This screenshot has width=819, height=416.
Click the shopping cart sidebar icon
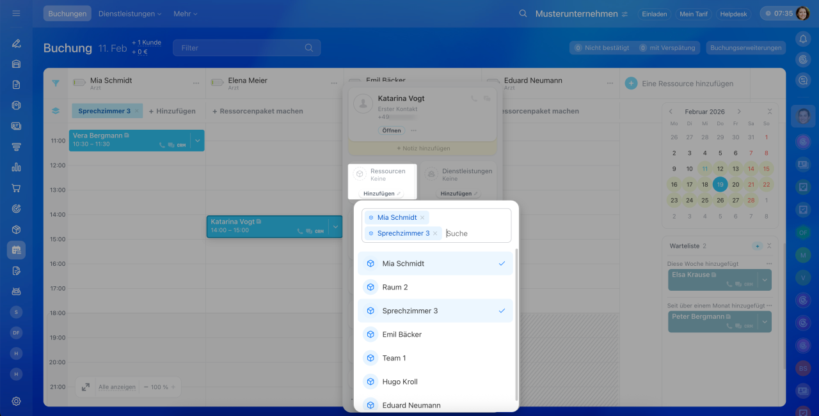(16, 189)
